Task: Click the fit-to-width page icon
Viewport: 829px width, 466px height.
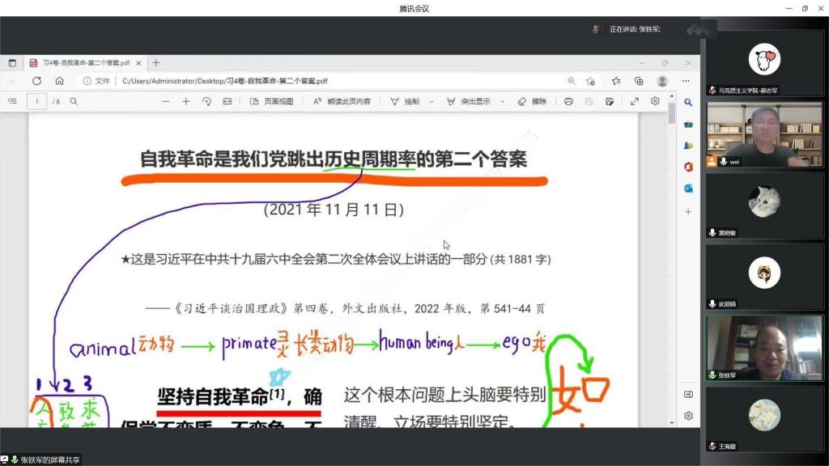Action: point(227,101)
